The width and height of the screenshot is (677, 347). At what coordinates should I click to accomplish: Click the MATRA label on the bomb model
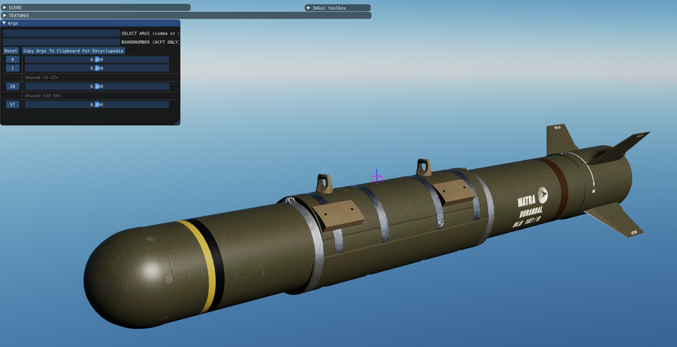(527, 201)
